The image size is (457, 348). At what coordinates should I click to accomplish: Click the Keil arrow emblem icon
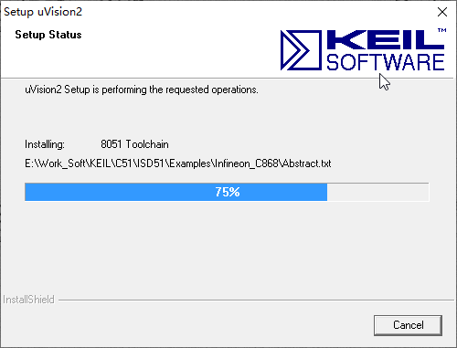[301, 50]
